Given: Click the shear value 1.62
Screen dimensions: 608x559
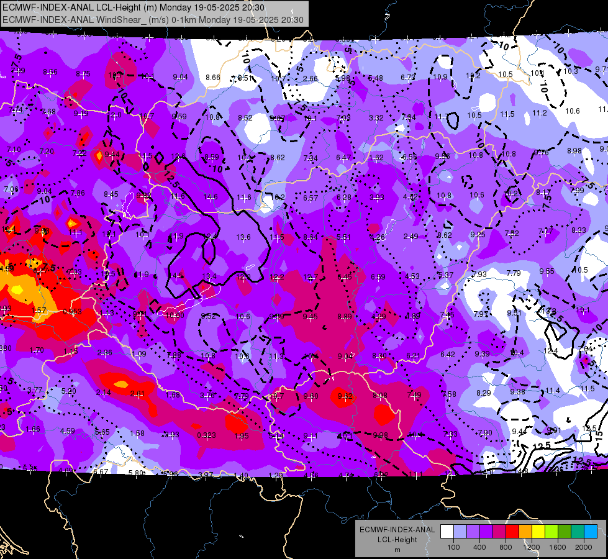Looking at the screenshot, I should click(x=376, y=158).
